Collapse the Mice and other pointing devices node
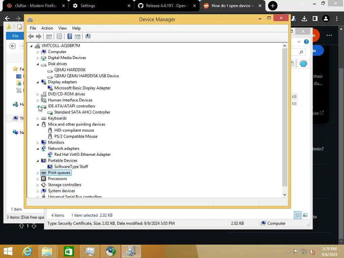 [38, 125]
